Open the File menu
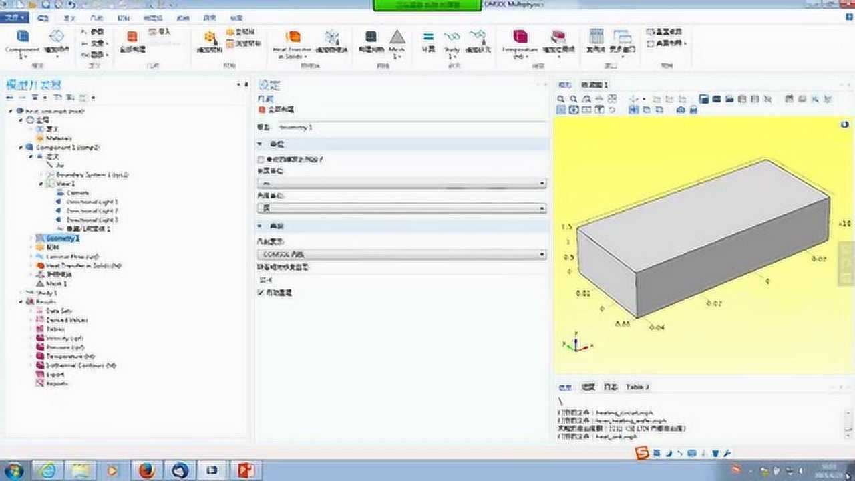 coord(13,17)
